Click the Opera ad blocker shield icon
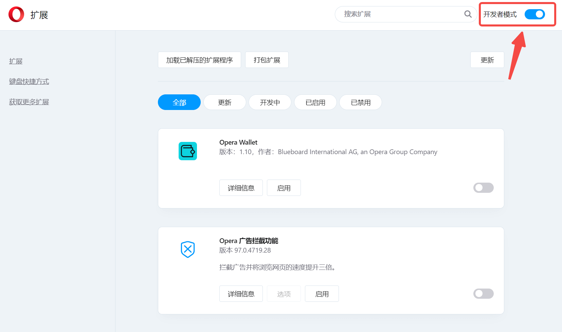 (x=188, y=250)
